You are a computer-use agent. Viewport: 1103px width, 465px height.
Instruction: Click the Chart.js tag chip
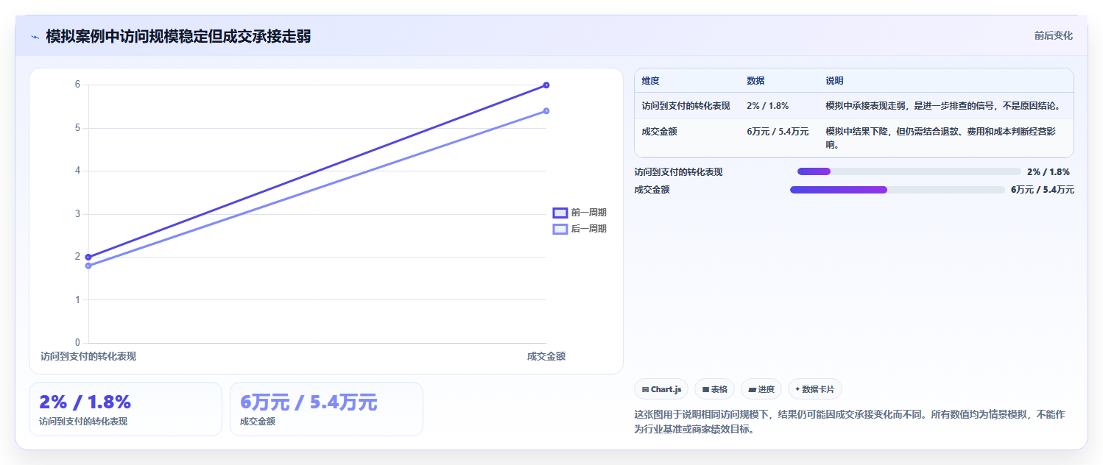point(661,389)
